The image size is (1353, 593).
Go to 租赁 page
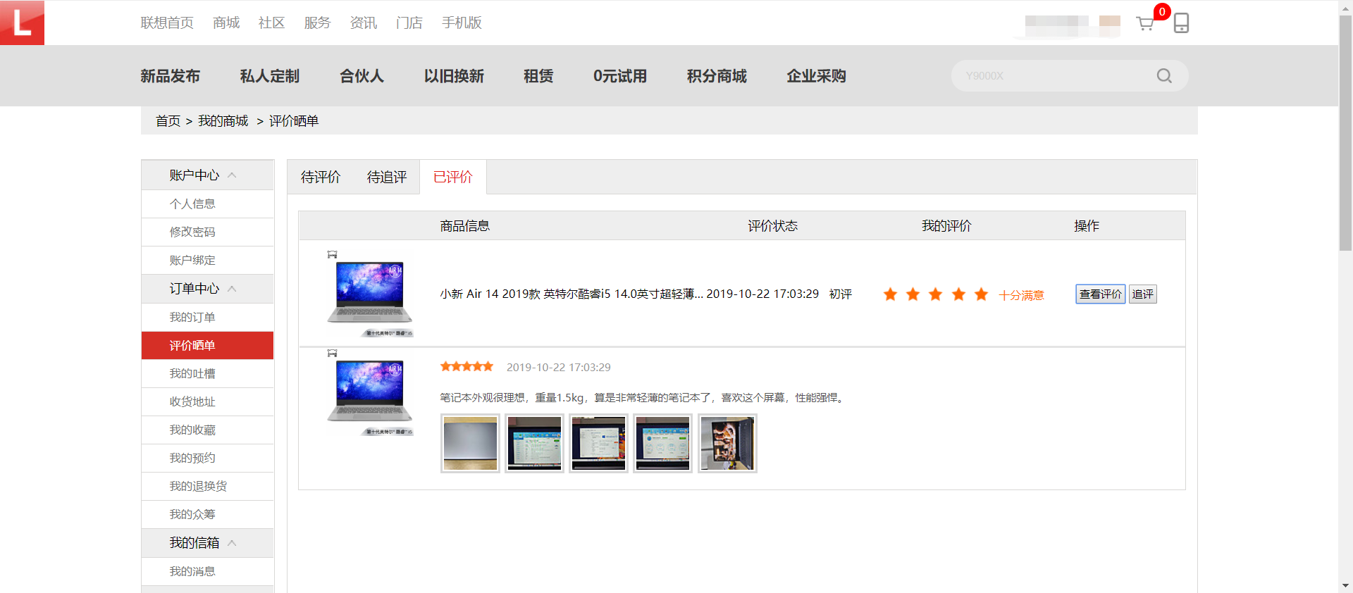(538, 76)
